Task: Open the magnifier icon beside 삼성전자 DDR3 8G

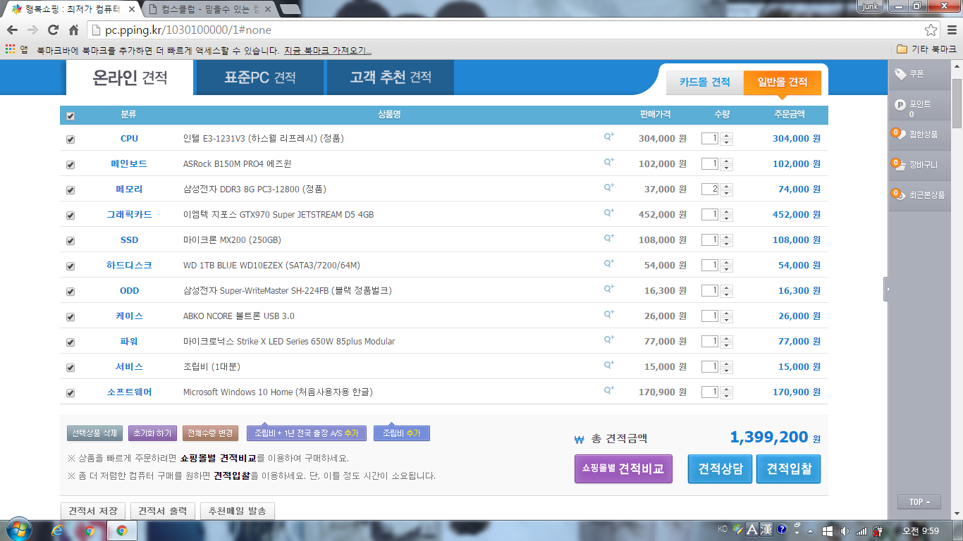Action: coord(609,188)
